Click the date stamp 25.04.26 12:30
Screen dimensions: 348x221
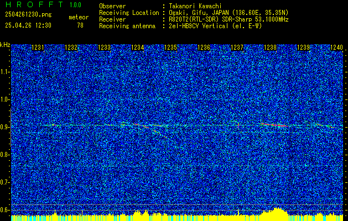pyautogui.click(x=28, y=25)
